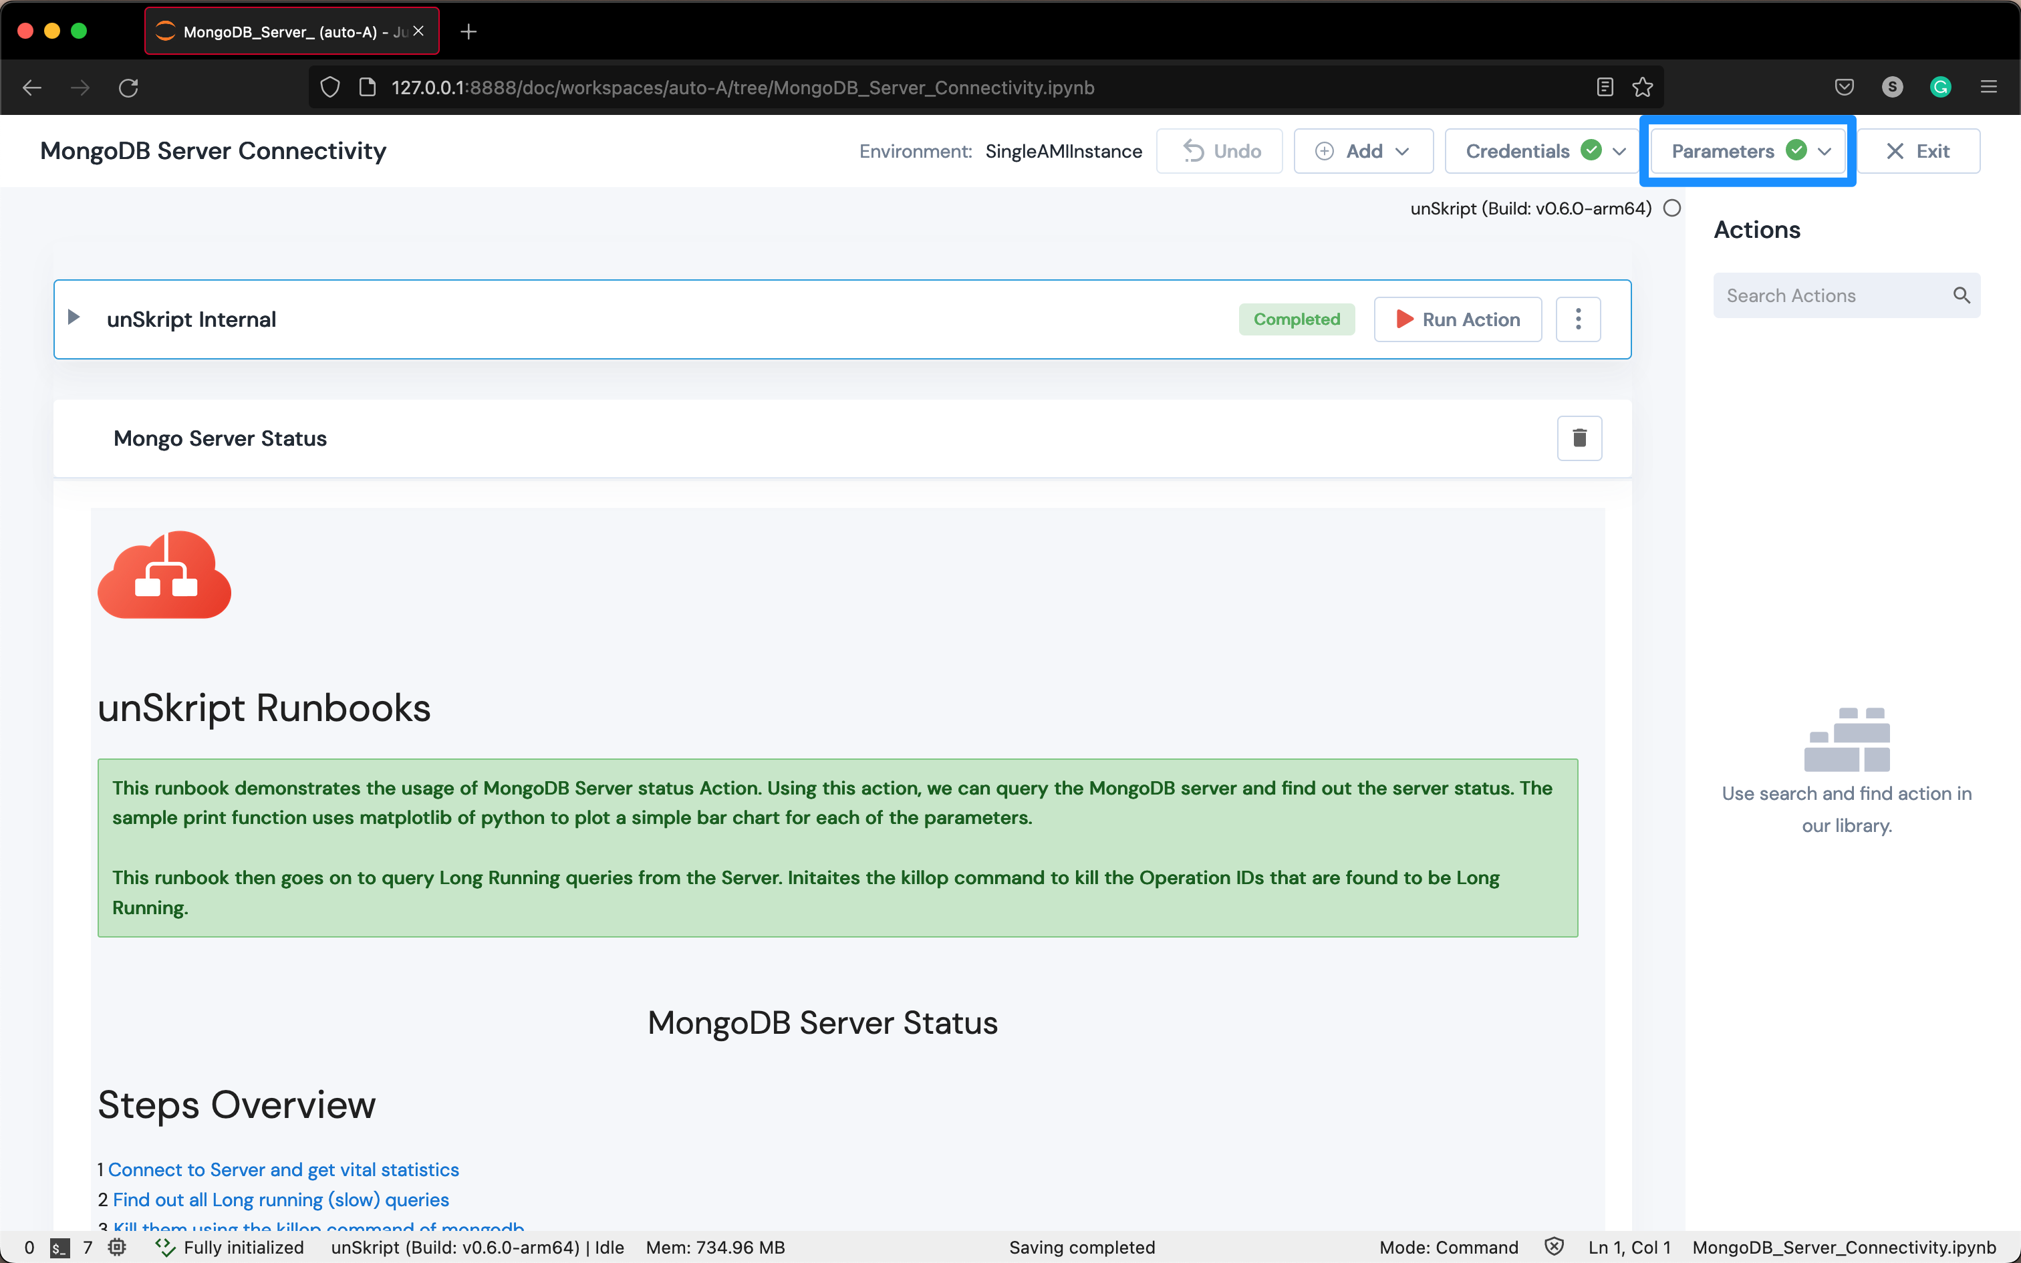Click the Fully initialized code check icon
2021x1263 pixels.
(164, 1247)
